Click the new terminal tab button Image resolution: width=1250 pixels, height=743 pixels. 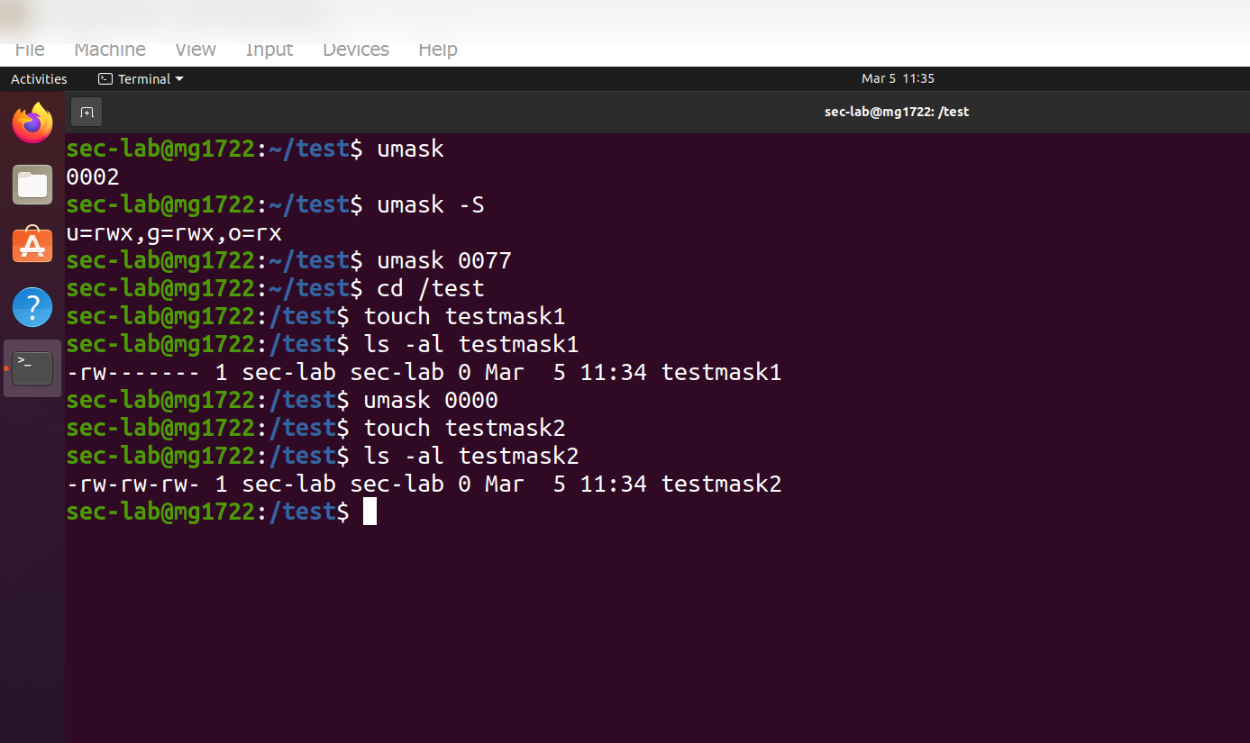coord(87,112)
